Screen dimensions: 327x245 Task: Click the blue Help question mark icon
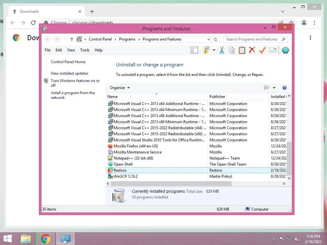click(x=284, y=88)
